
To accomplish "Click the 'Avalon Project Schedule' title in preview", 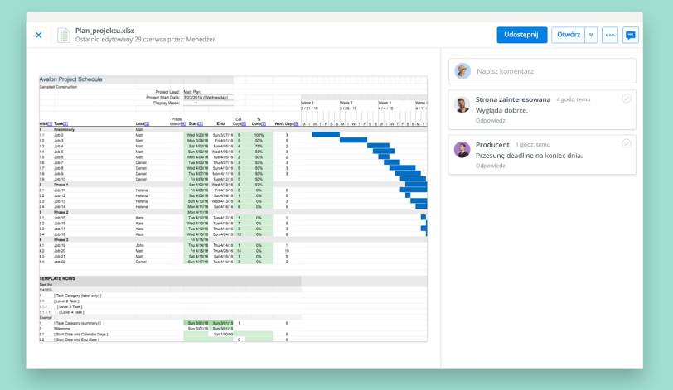I will tap(70, 79).
